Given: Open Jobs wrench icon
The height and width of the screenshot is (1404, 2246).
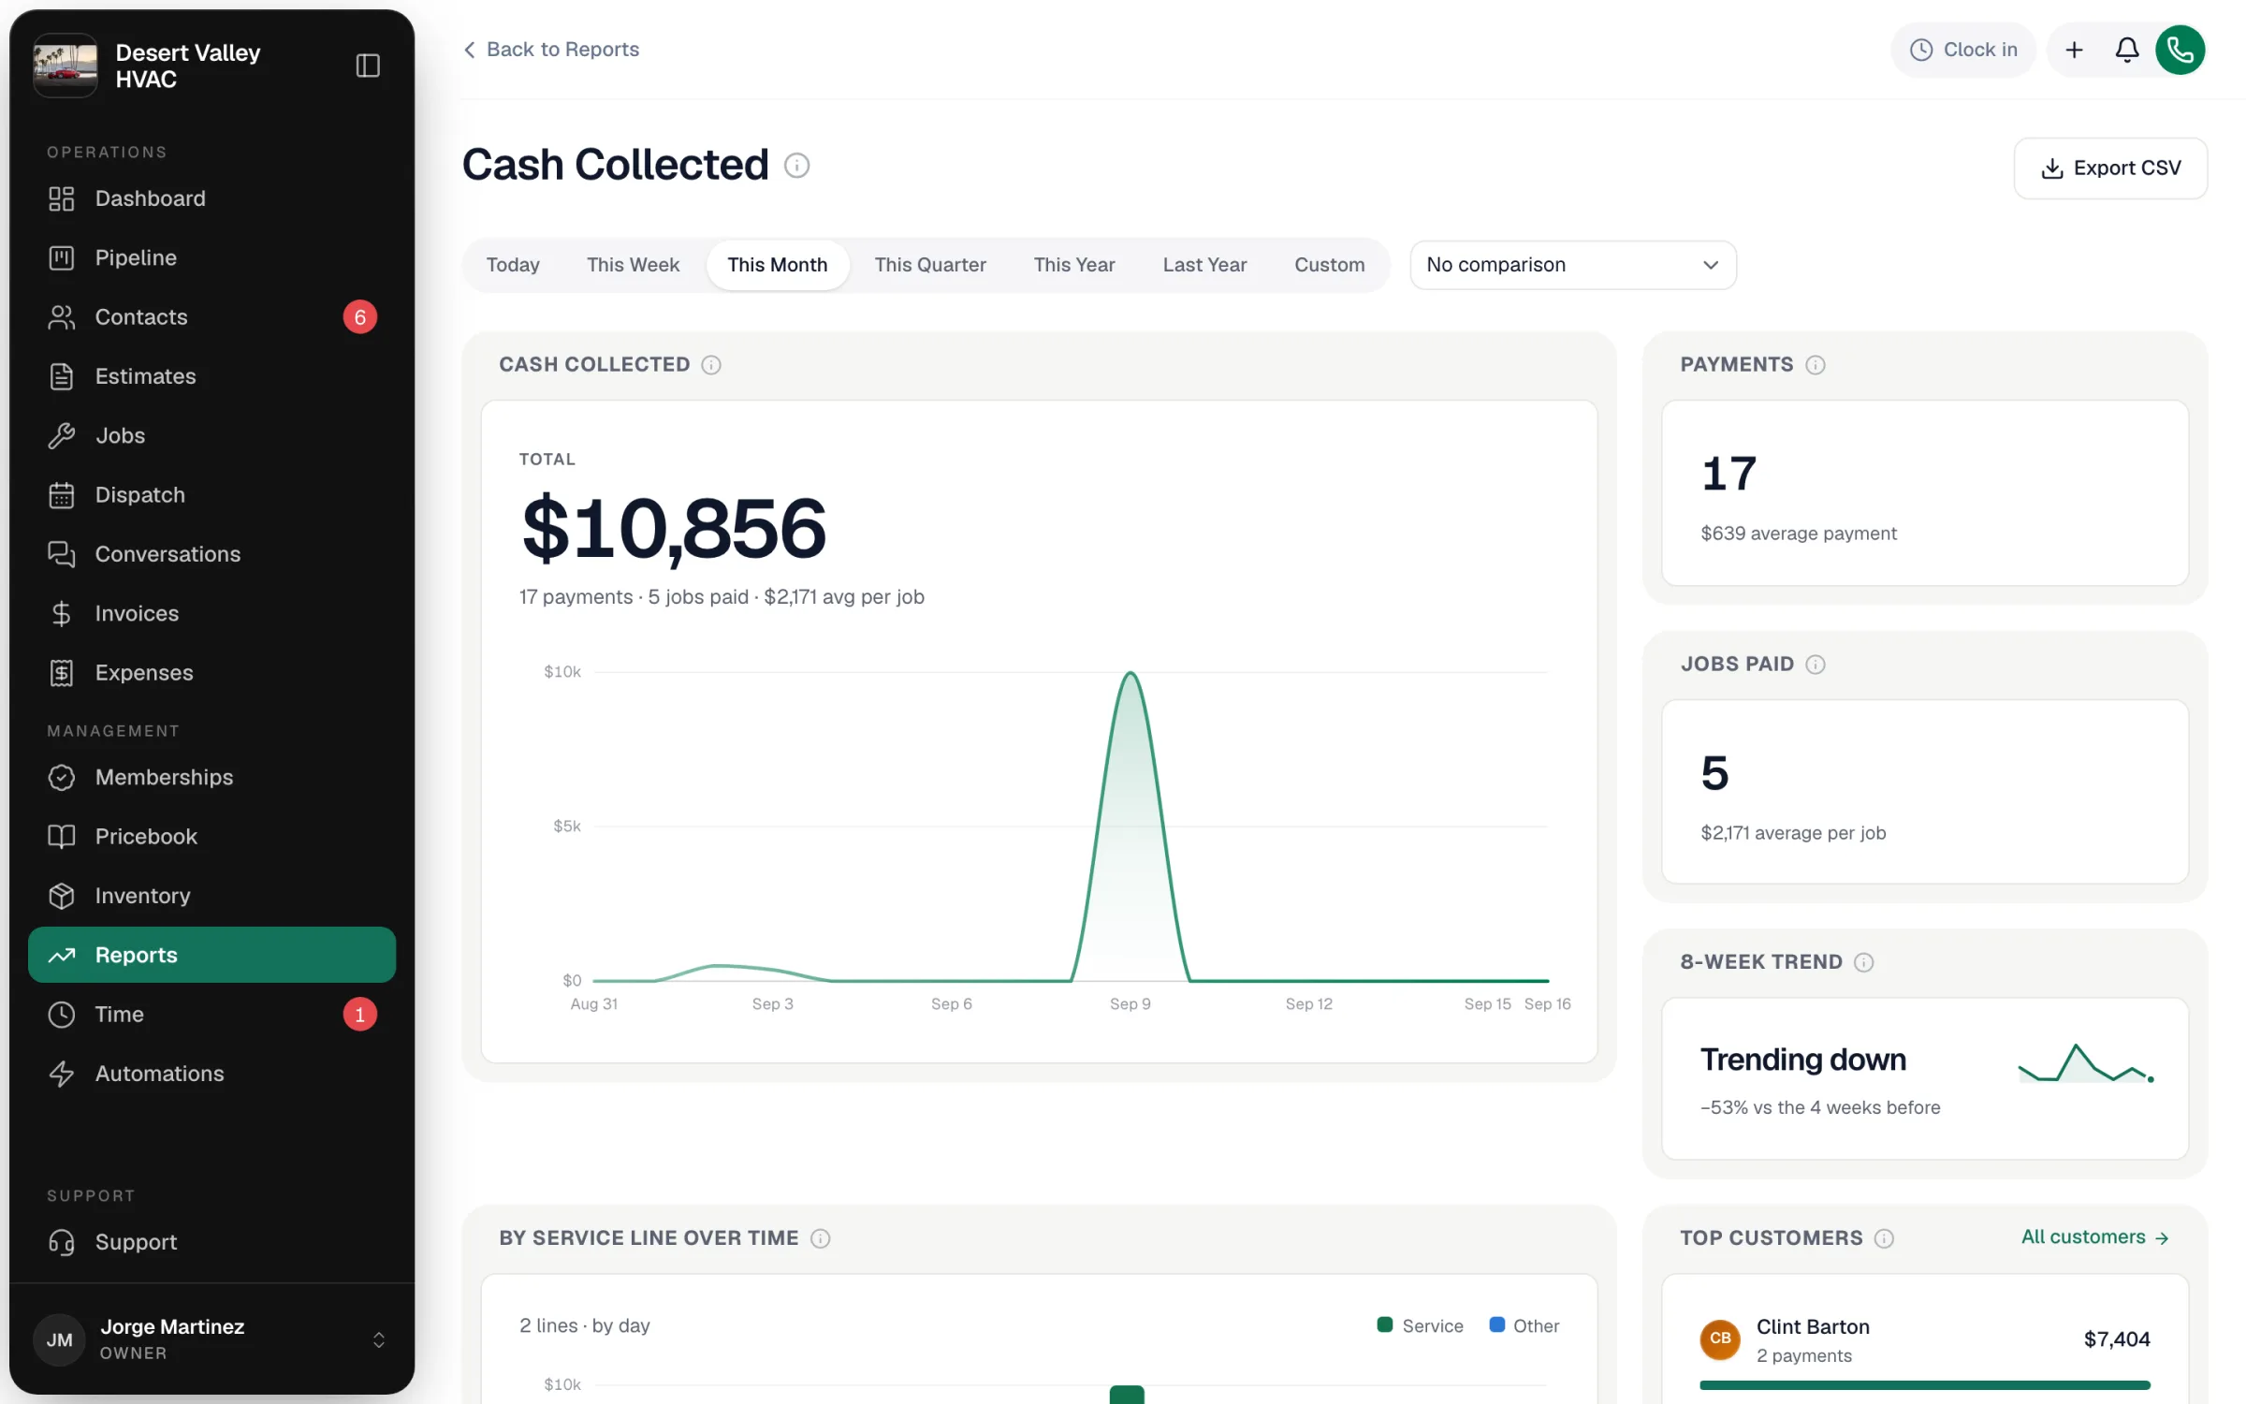Looking at the screenshot, I should pyautogui.click(x=62, y=435).
